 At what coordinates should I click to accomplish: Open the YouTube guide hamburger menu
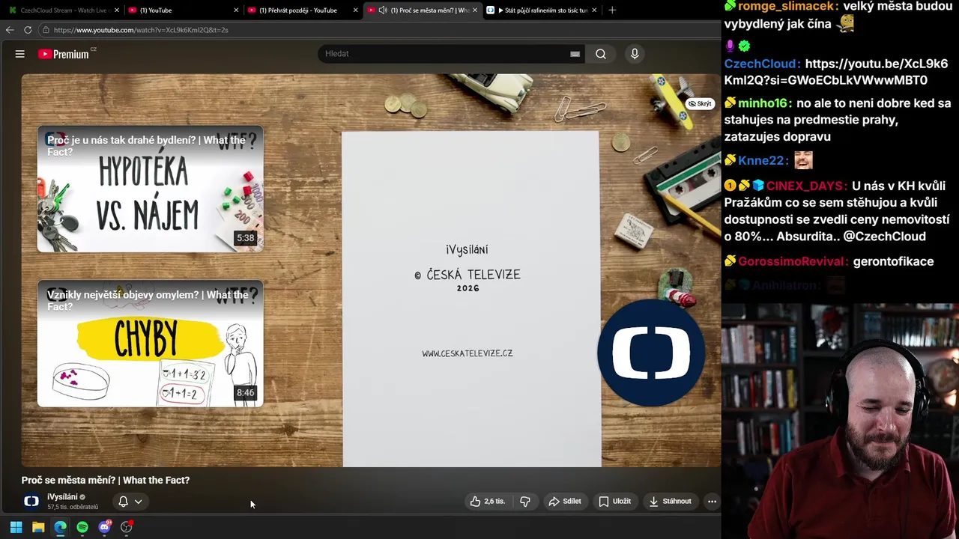tap(20, 54)
